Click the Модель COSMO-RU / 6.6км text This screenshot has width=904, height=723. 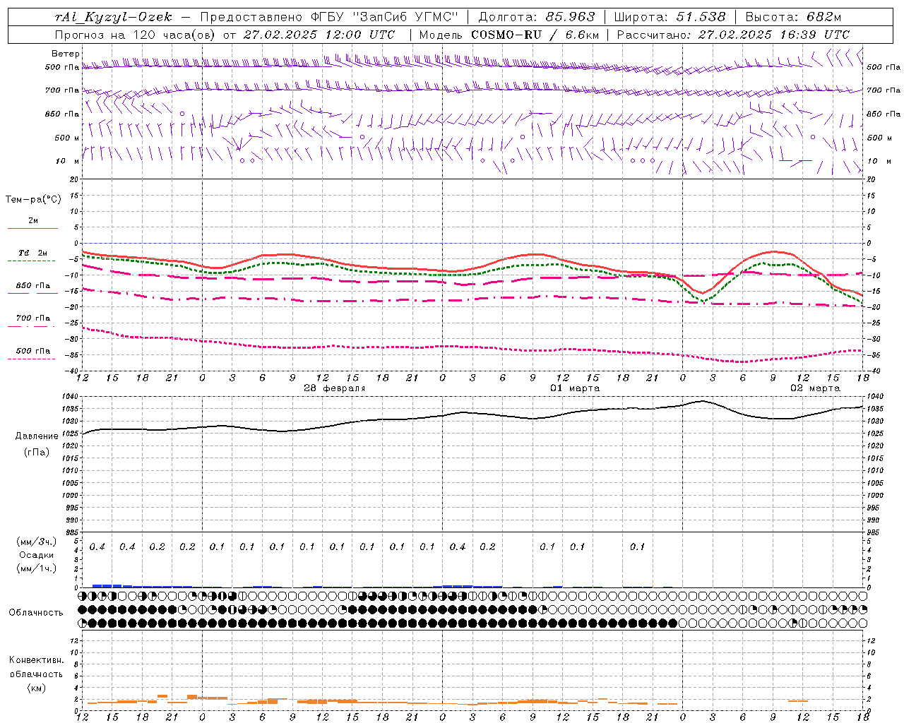pos(509,35)
